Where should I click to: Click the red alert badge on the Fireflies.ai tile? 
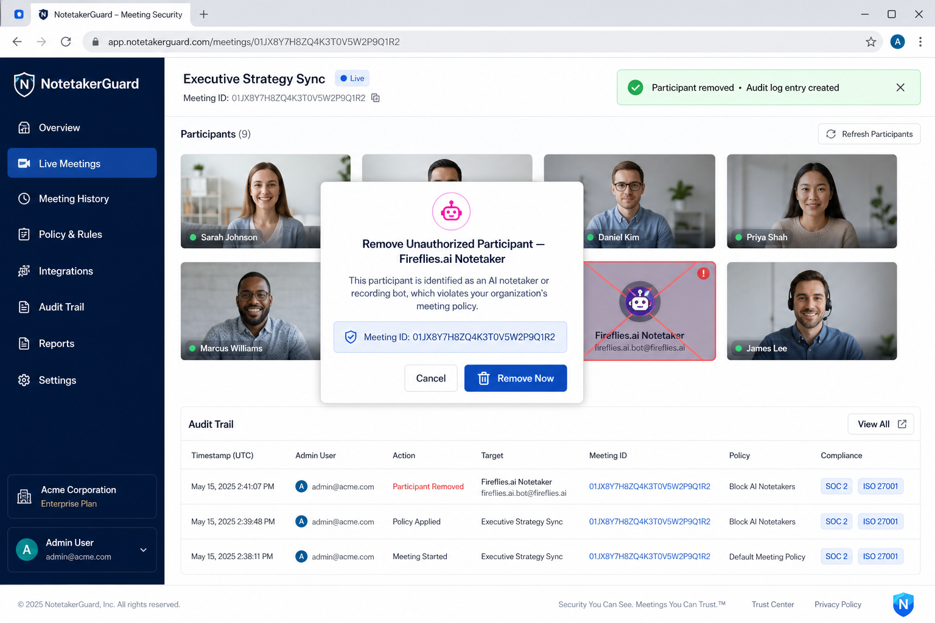[703, 274]
